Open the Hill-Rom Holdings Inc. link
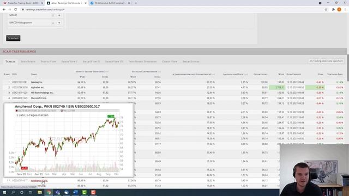 [x=42, y=93]
